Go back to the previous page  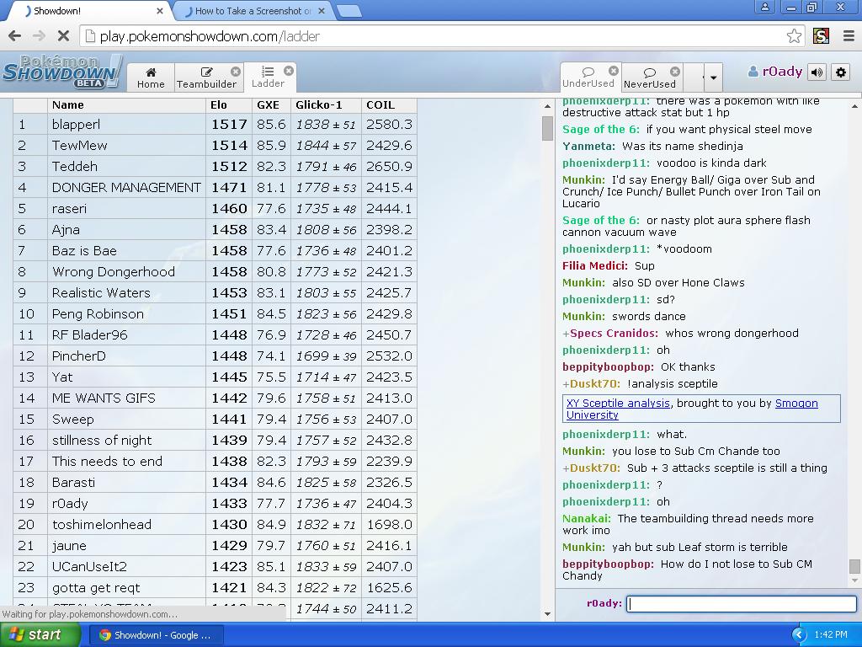click(14, 35)
